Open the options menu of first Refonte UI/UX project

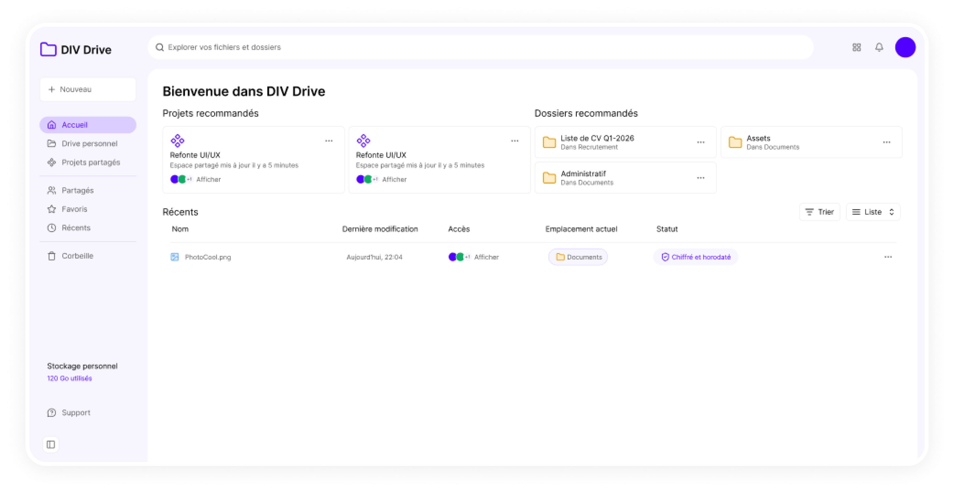pyautogui.click(x=329, y=141)
